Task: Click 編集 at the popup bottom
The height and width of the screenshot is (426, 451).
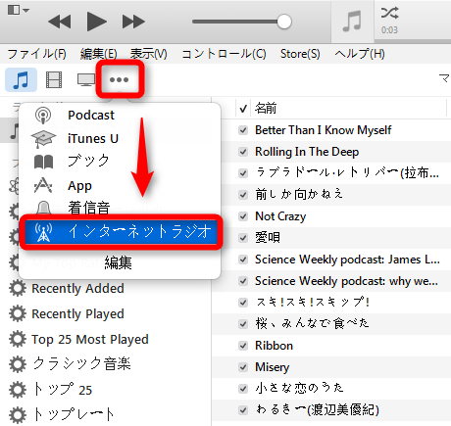Action: point(119,262)
